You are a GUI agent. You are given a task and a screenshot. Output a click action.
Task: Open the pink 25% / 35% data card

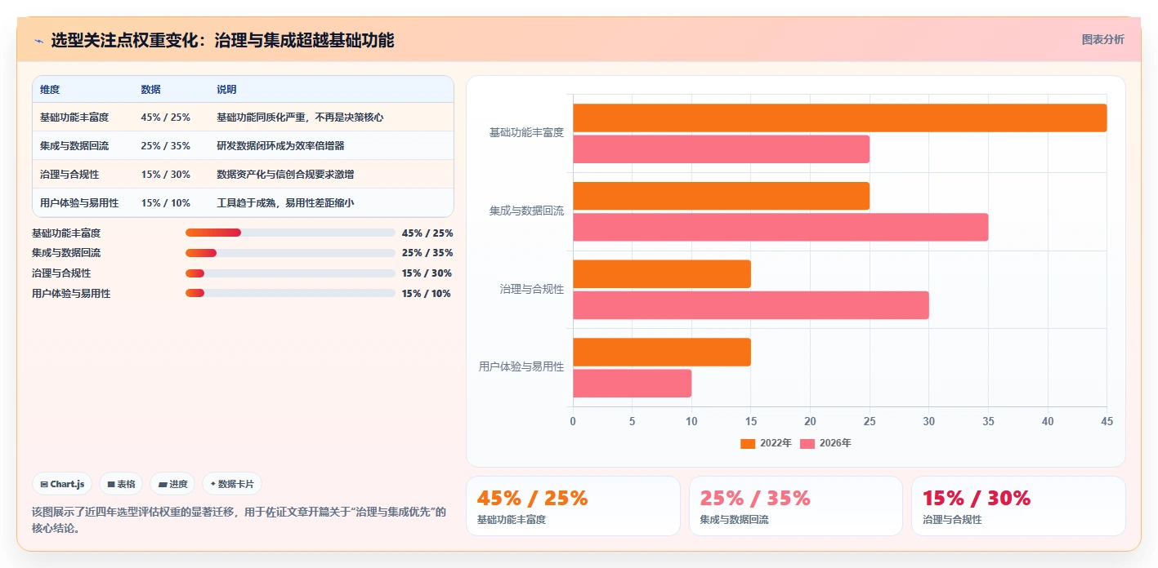(x=796, y=506)
